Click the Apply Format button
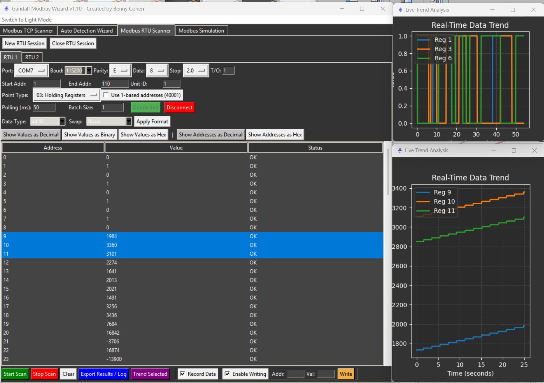The image size is (544, 383). point(152,121)
